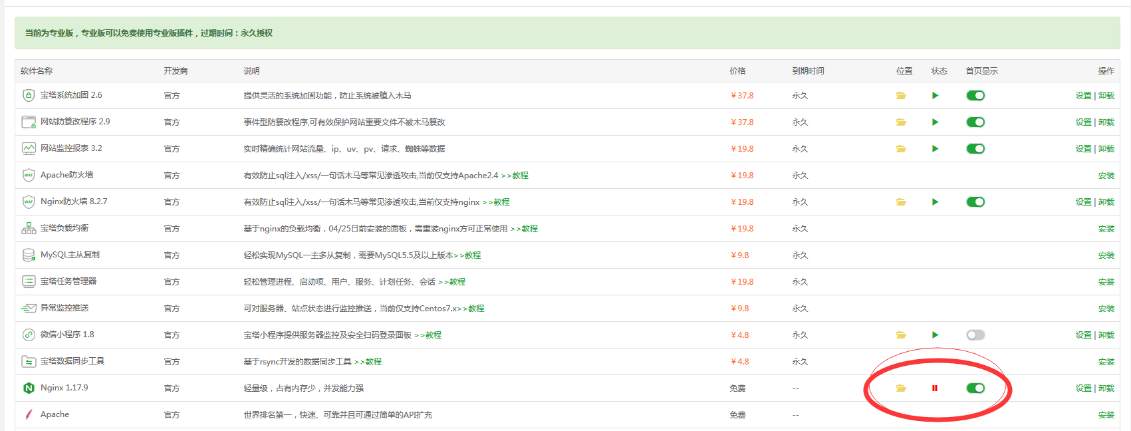Open folder location for Nginx防火墙
1131x431 pixels.
[x=901, y=202]
